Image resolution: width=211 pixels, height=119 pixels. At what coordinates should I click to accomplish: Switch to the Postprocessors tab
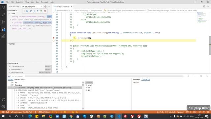20,79
